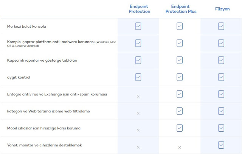Click anti-spam X mark under Endpoint Protection
The image size is (242, 154).
pos(138,96)
